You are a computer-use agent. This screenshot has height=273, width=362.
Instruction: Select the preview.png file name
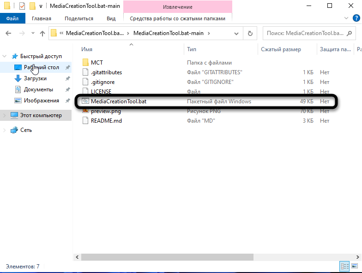point(106,111)
